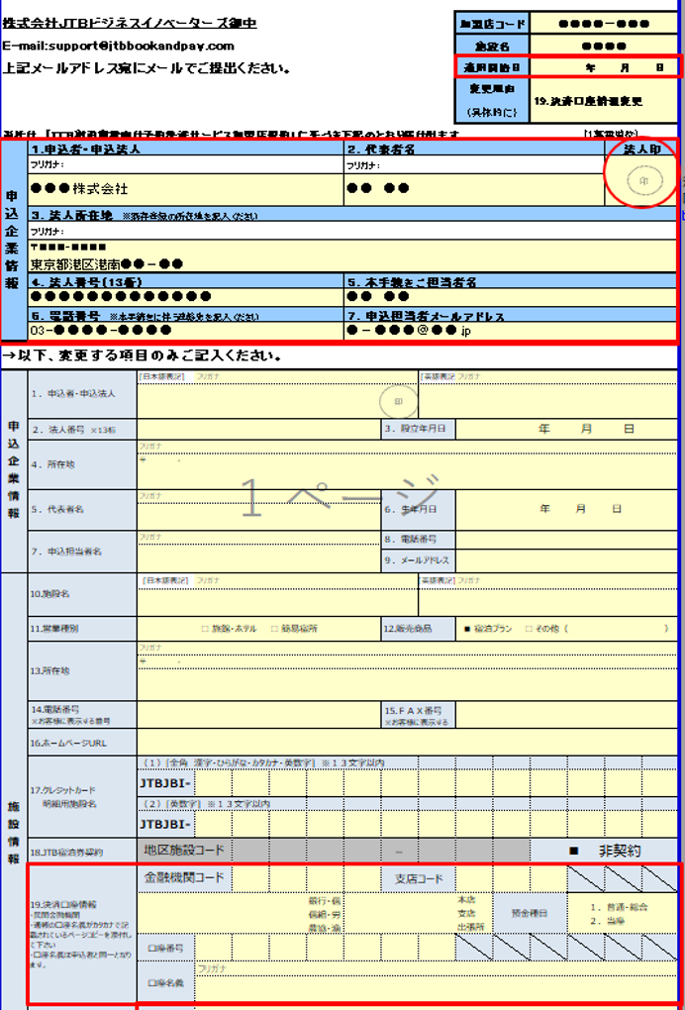
Task: Click the 6.生年月日 date field
Action: pyautogui.click(x=566, y=510)
